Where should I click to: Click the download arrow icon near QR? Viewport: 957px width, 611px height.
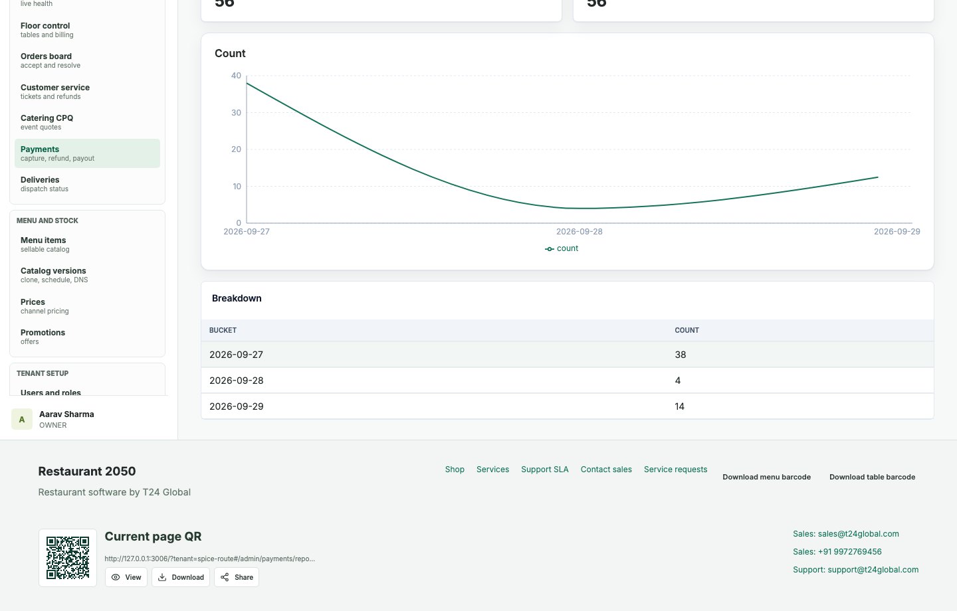click(x=162, y=577)
